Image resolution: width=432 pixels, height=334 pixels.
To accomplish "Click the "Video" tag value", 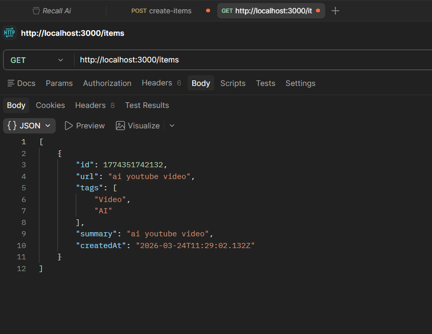I will click(110, 199).
